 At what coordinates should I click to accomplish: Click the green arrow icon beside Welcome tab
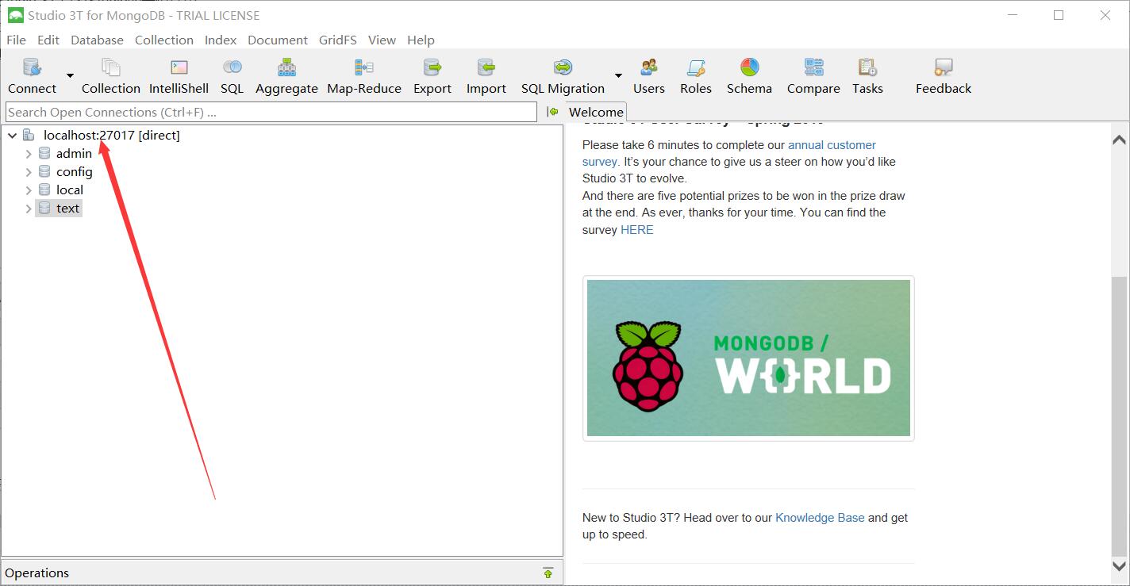coord(553,112)
